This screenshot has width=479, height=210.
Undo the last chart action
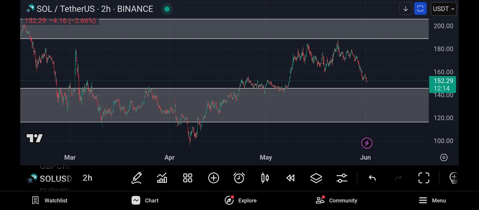[372, 178]
